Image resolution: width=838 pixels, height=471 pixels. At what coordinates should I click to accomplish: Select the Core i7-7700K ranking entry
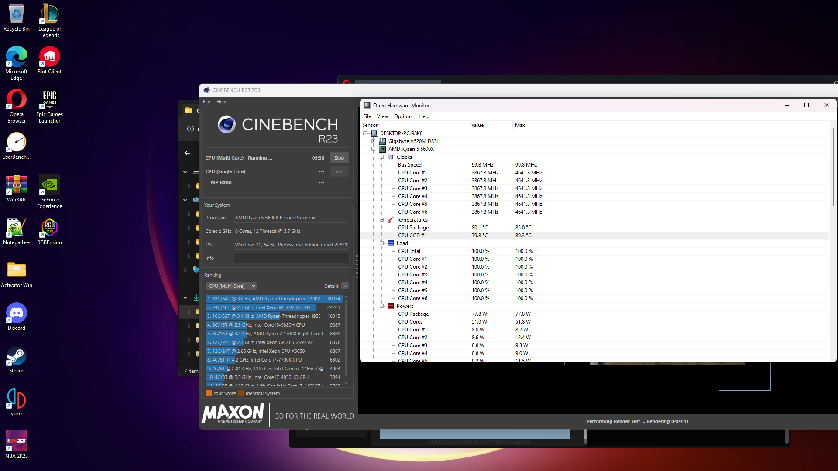[x=274, y=360]
